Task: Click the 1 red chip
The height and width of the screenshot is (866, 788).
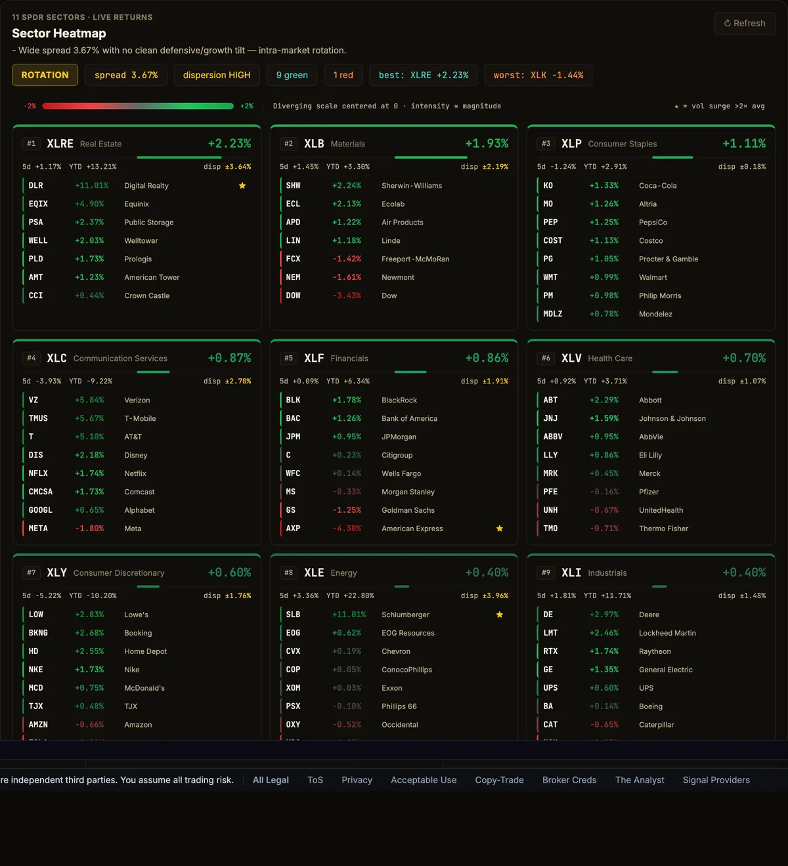Action: point(343,75)
